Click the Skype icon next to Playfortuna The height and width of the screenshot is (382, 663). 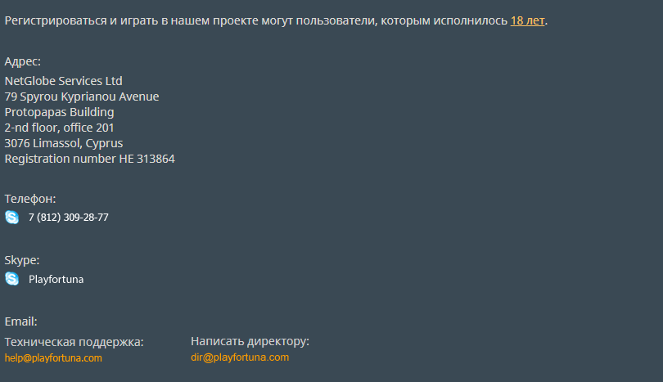(11, 279)
